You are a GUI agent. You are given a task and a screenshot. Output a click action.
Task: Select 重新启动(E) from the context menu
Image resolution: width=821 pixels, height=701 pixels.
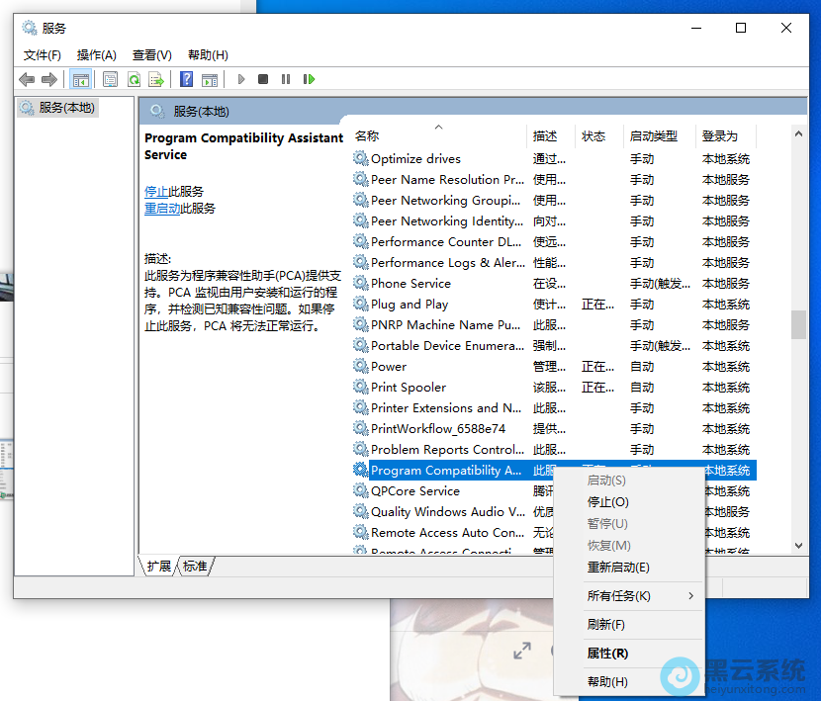click(618, 568)
